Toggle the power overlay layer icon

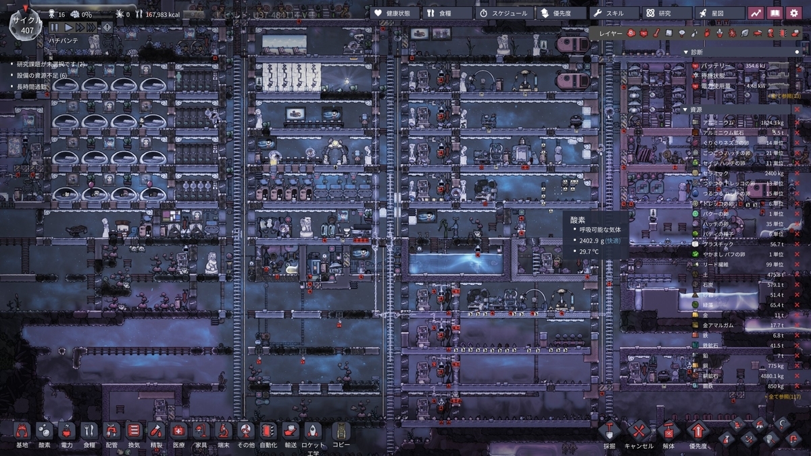point(643,32)
